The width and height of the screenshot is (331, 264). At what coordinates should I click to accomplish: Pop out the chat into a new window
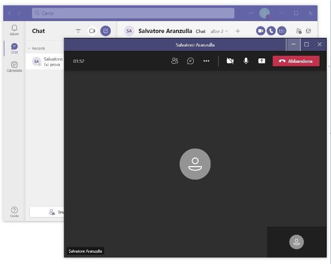pyautogui.click(x=308, y=31)
